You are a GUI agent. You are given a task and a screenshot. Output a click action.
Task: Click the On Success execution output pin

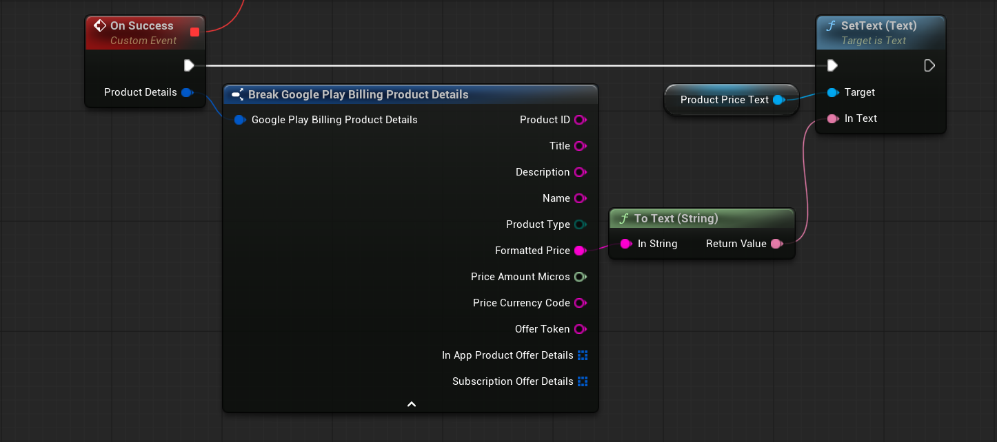[x=189, y=65]
